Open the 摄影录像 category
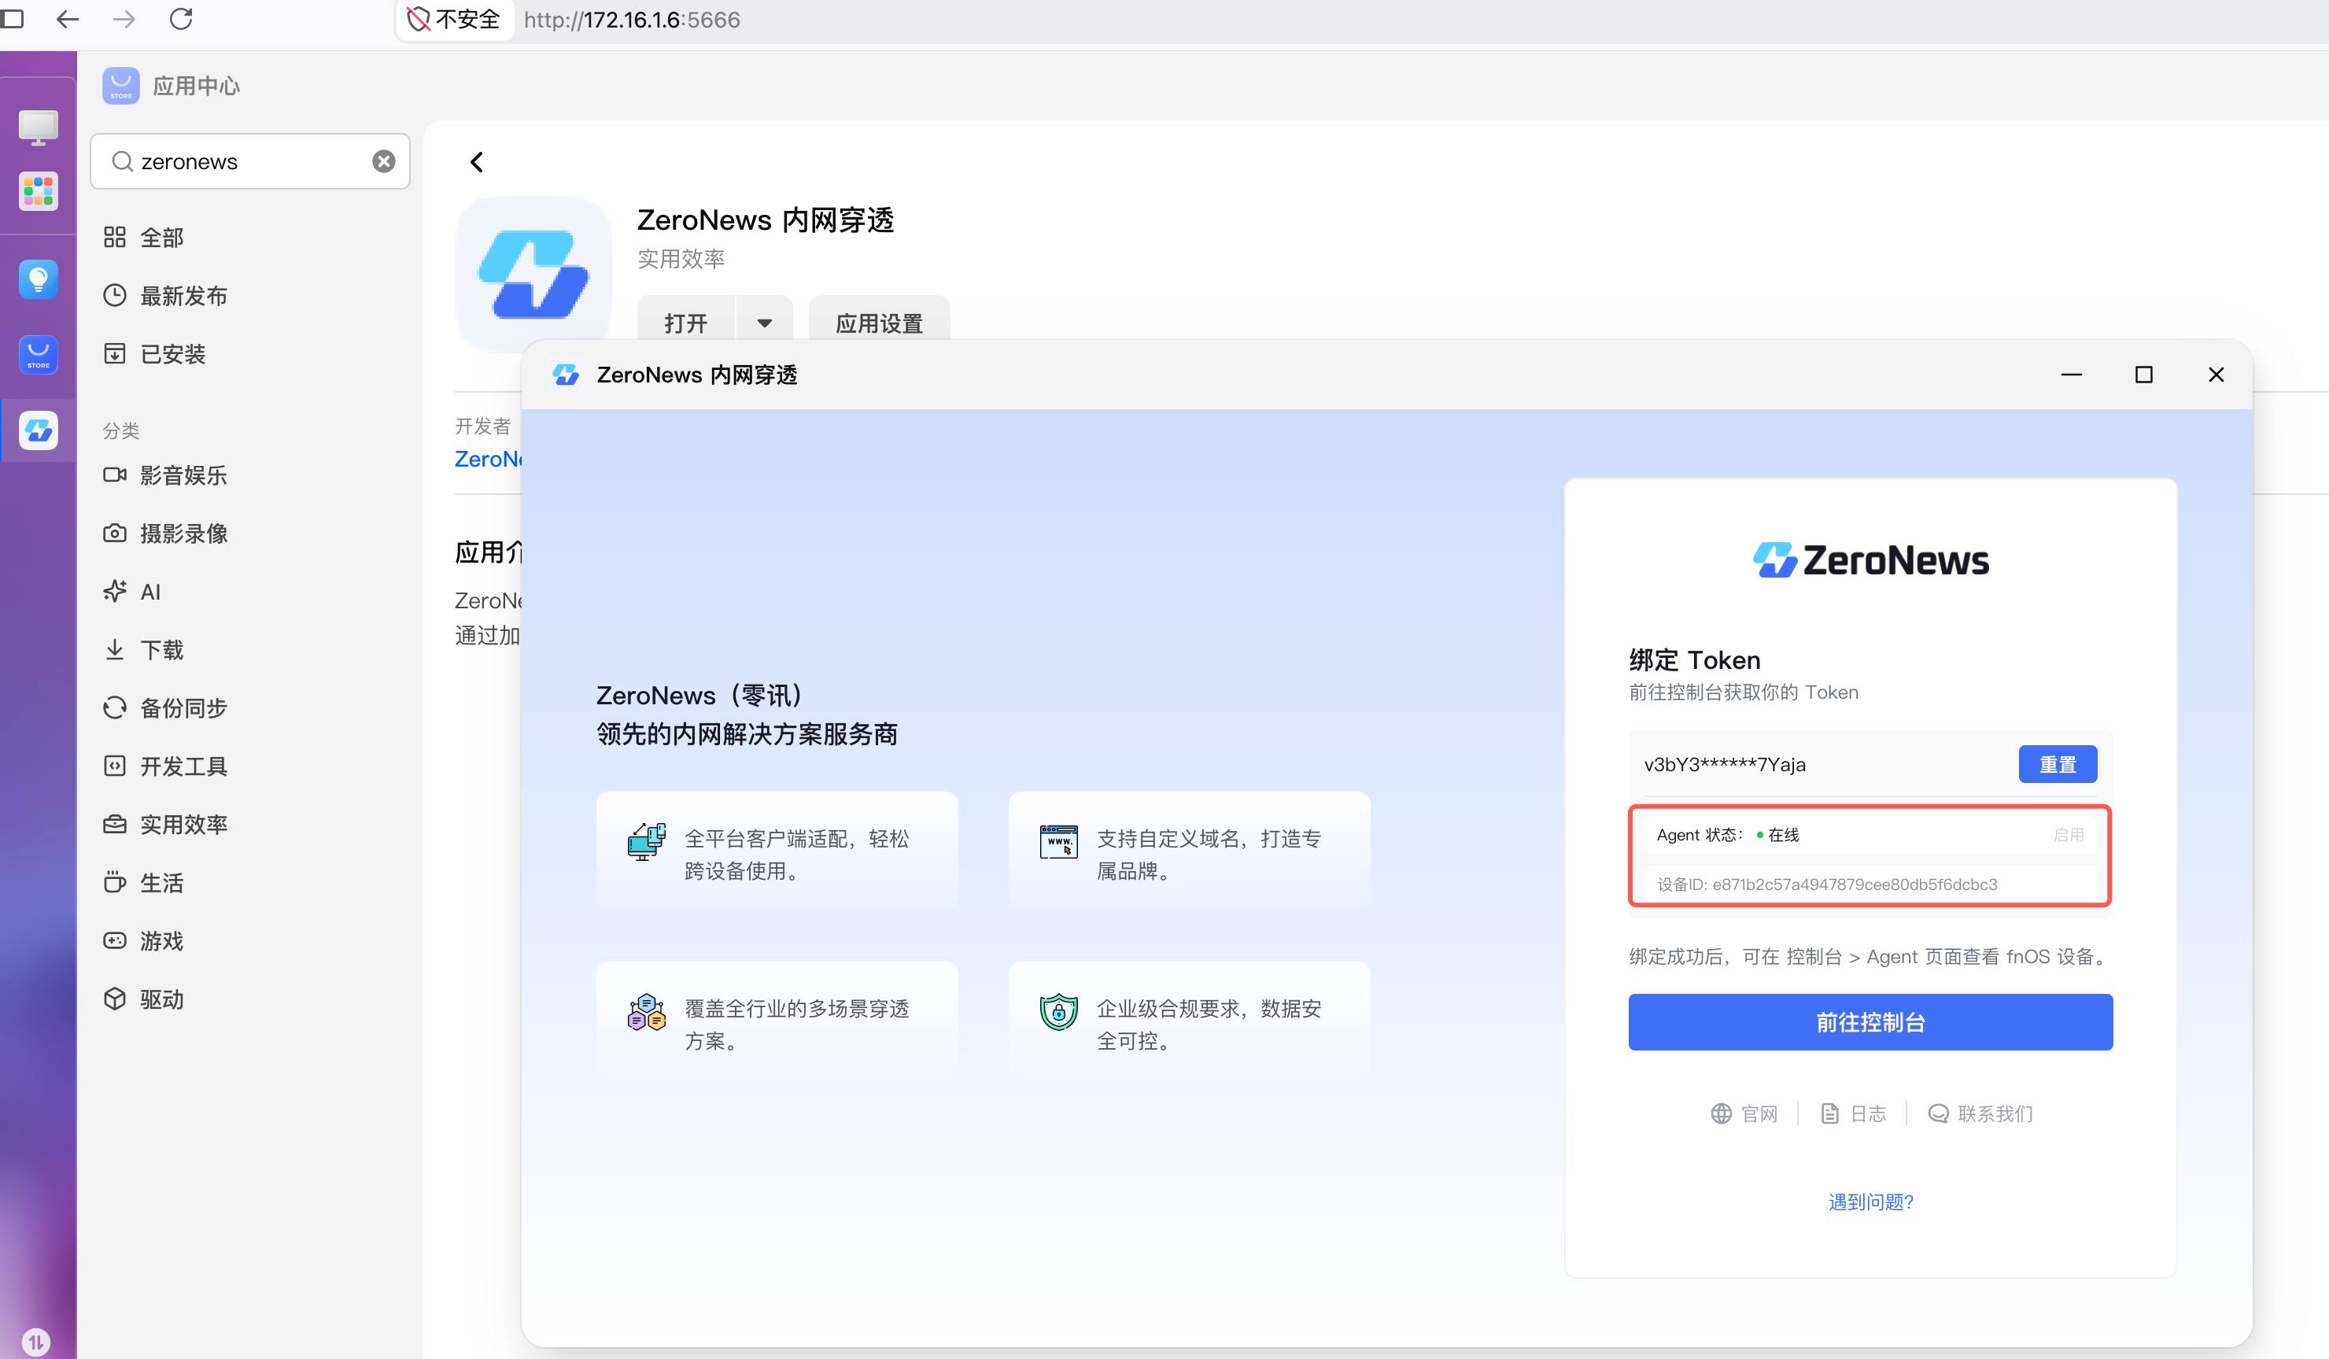2329x1359 pixels. (x=165, y=534)
